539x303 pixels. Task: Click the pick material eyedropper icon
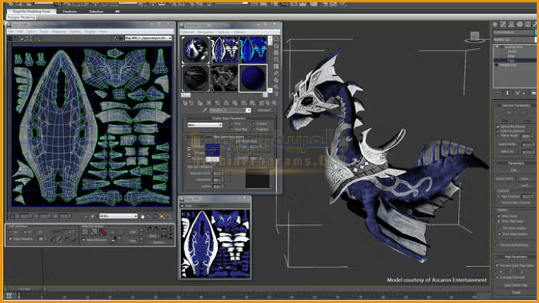[x=205, y=111]
